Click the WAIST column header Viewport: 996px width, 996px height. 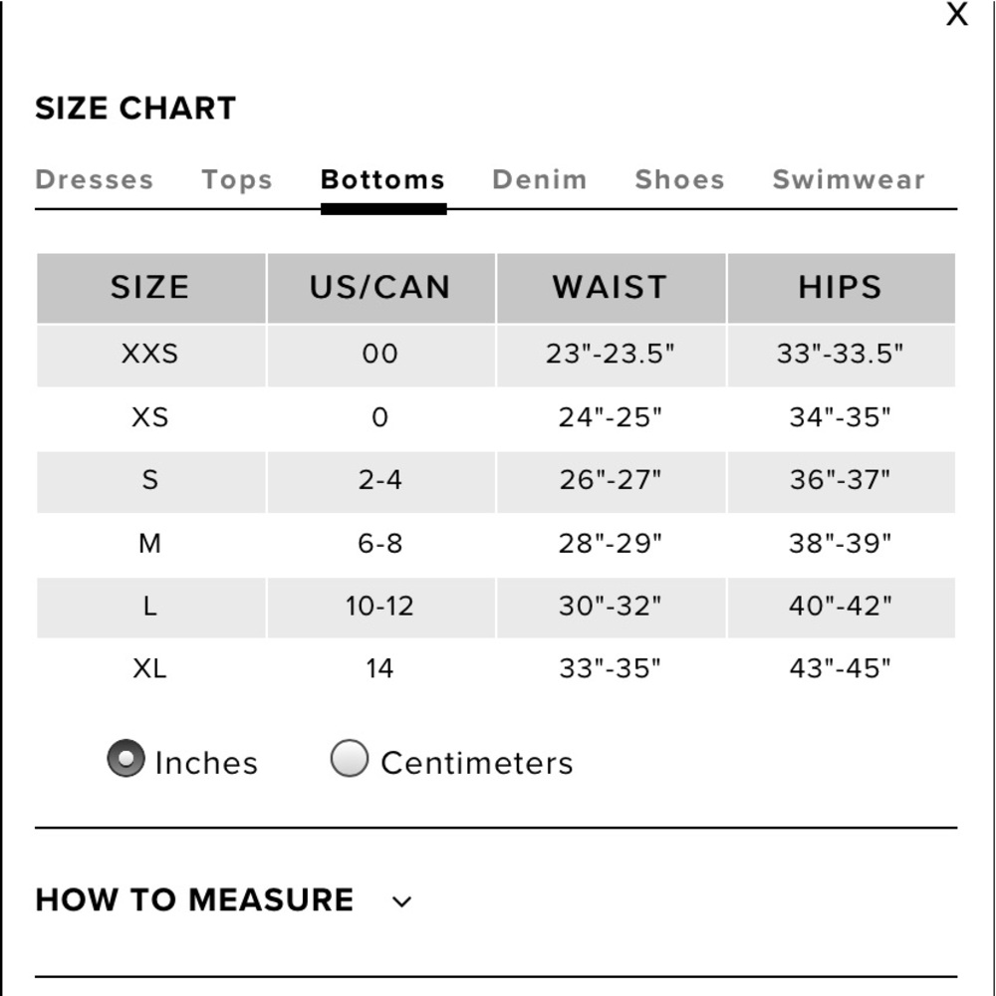[612, 288]
